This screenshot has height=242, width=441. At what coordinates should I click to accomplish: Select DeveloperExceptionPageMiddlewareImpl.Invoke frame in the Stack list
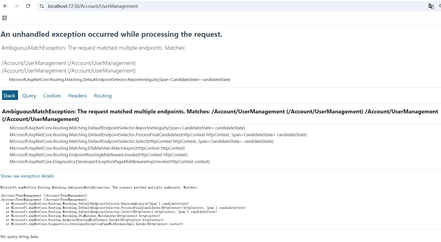[x=109, y=162]
